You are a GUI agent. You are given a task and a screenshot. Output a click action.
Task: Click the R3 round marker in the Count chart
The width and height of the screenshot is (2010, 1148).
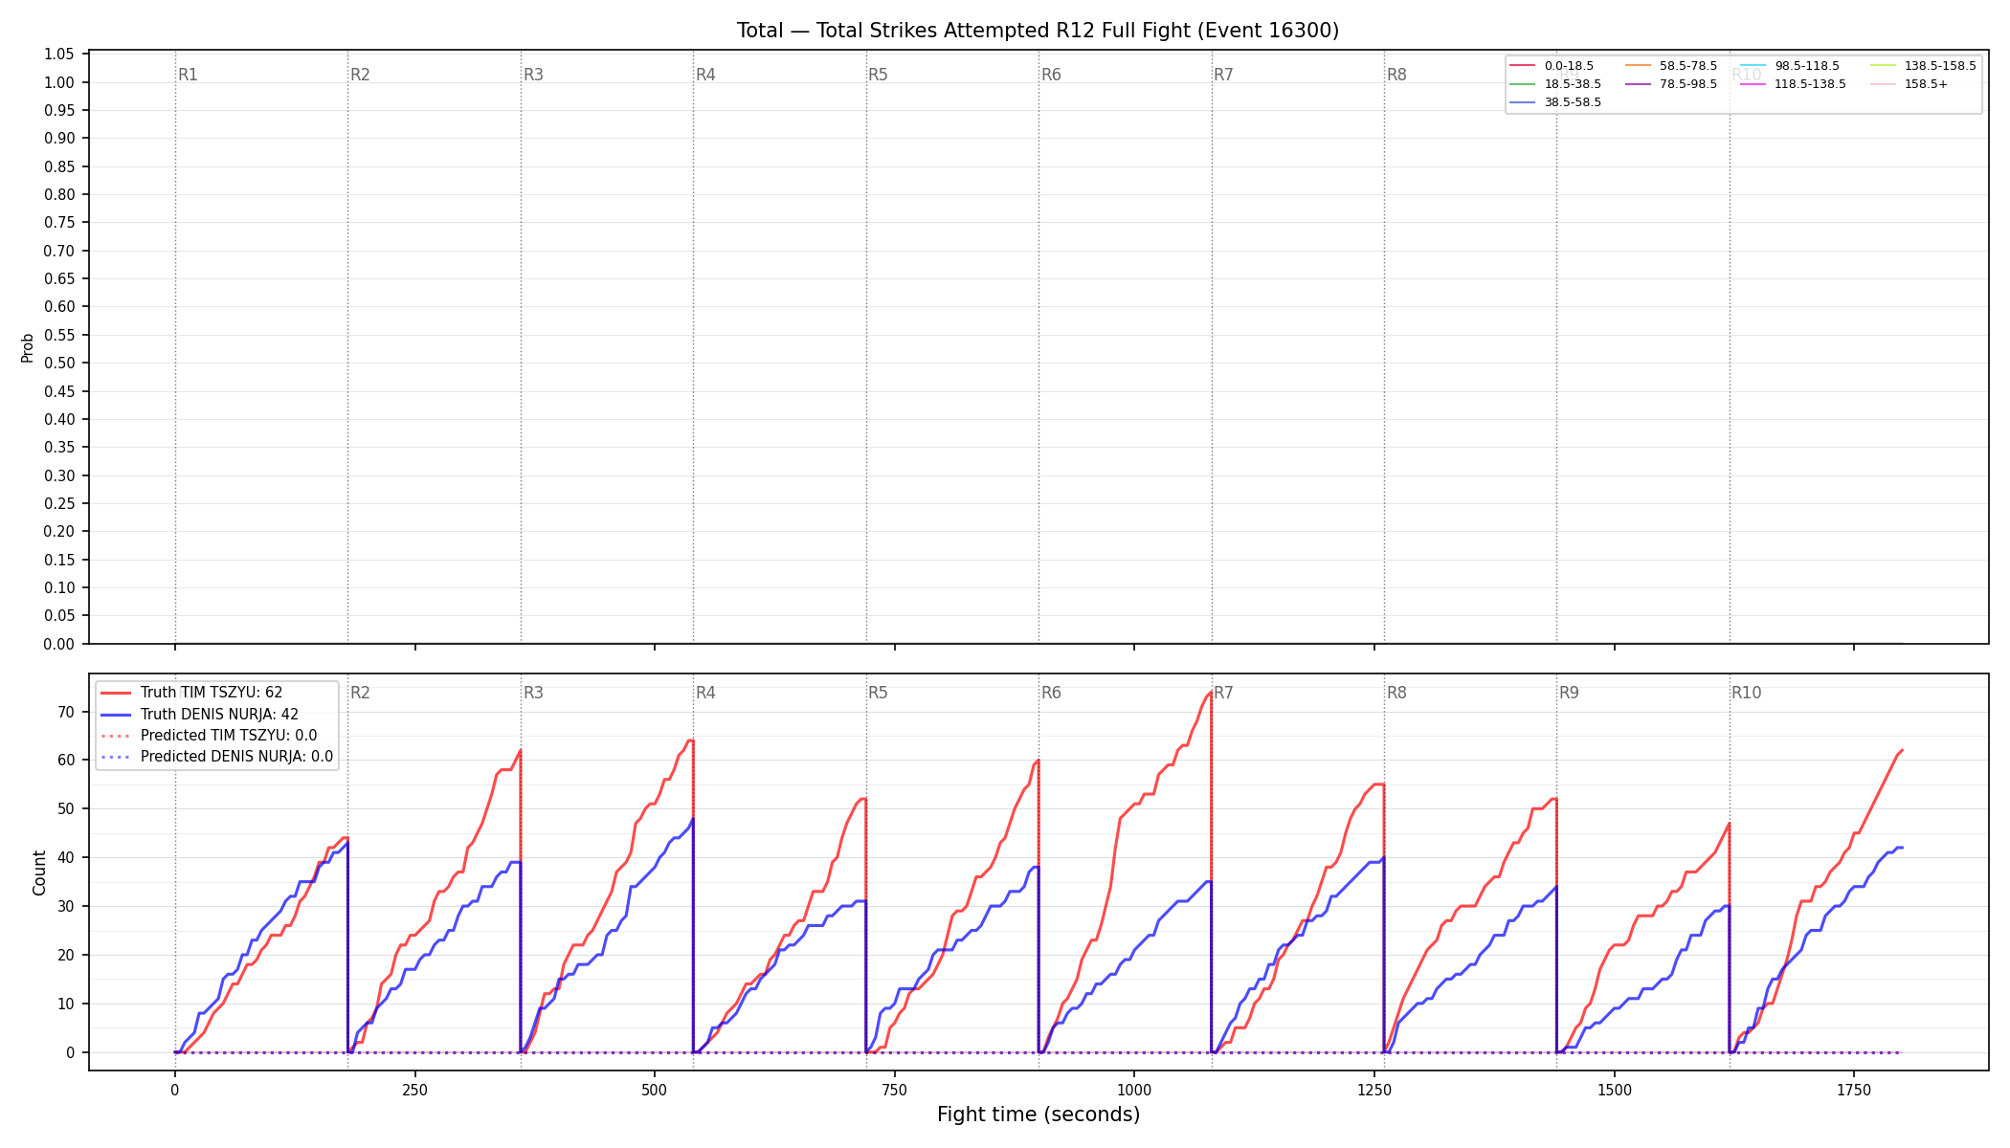[533, 693]
